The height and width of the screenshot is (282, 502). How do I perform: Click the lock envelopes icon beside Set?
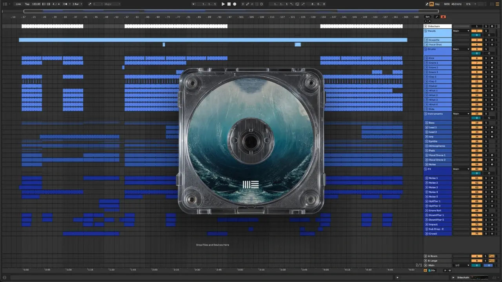click(443, 17)
